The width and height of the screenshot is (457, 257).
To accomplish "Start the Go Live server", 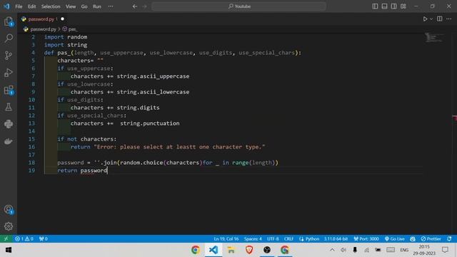I will 395,238.
